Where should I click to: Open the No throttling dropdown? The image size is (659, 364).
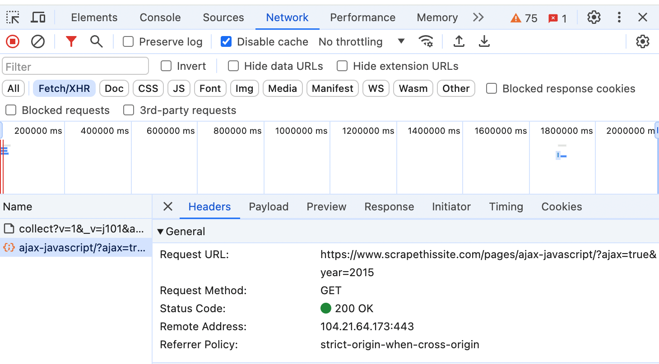pyautogui.click(x=361, y=42)
